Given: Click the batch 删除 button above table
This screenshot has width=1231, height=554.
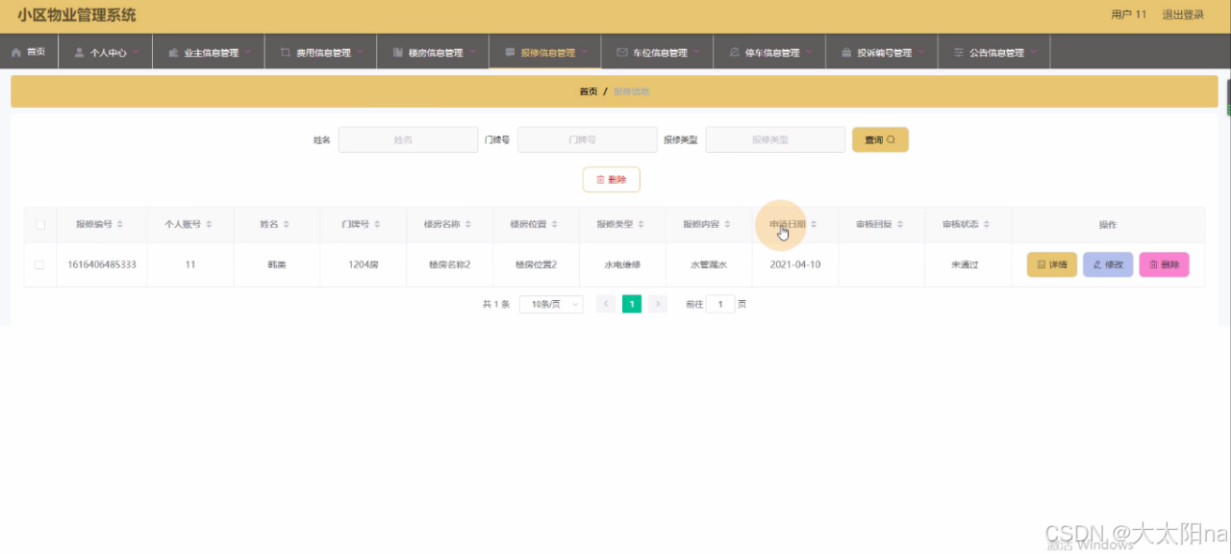Looking at the screenshot, I should pyautogui.click(x=612, y=180).
